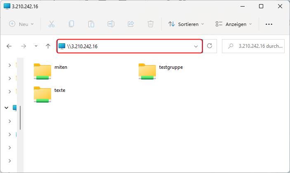Select the texte shared folder
Viewport: 290px width, 173px height.
42,94
